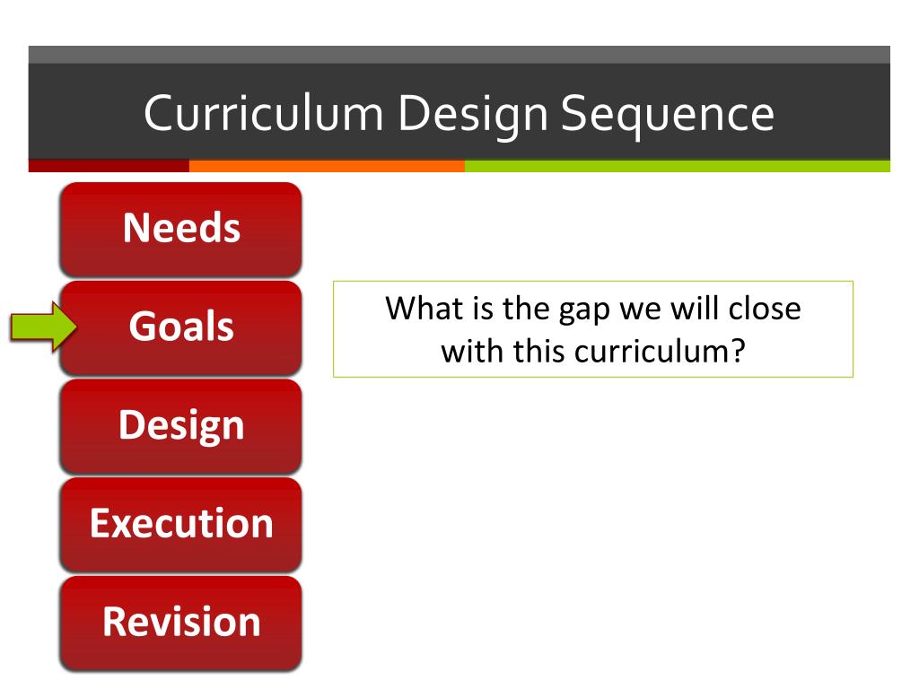Select the Revision step box
The image size is (919, 689).
click(x=181, y=623)
